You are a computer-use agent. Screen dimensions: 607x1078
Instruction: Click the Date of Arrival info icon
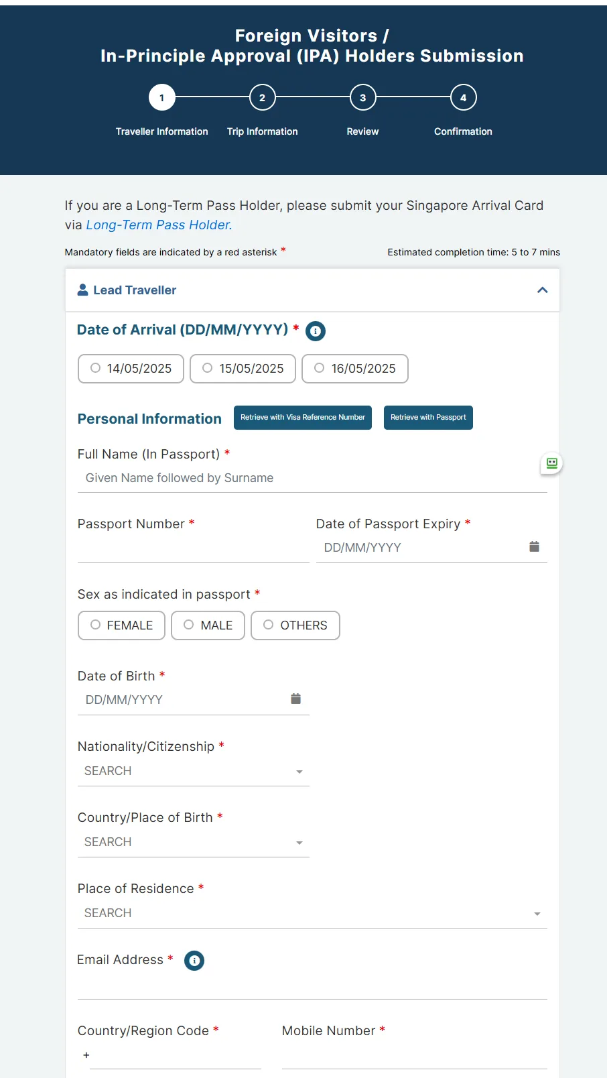point(316,331)
